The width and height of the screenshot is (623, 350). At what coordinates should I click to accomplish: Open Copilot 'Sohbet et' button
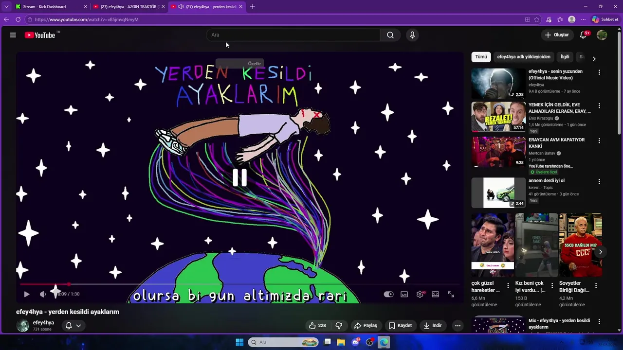(x=605, y=19)
